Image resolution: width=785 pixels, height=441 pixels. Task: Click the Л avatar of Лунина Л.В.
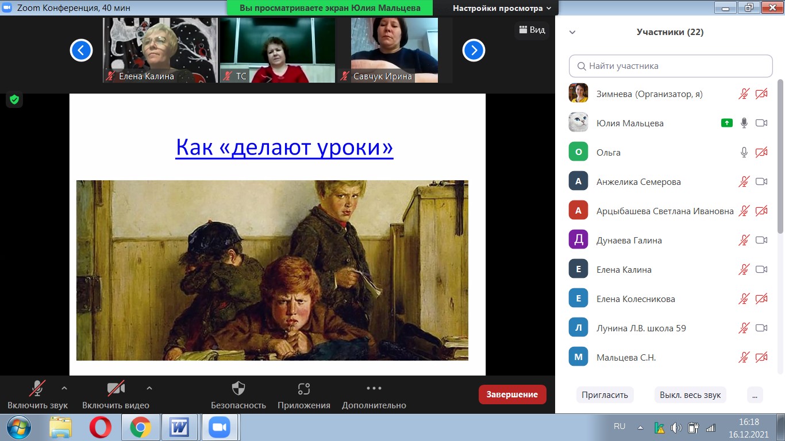[578, 328]
